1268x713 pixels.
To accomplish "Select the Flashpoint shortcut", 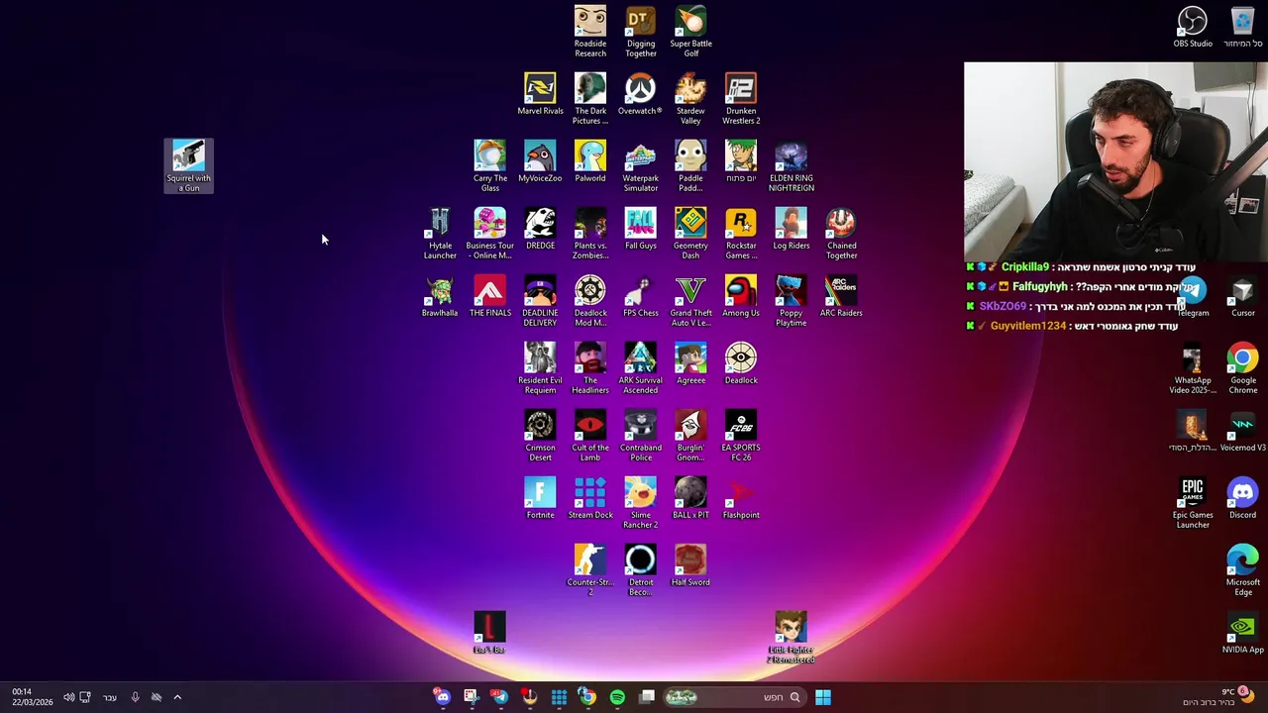I will tap(741, 498).
